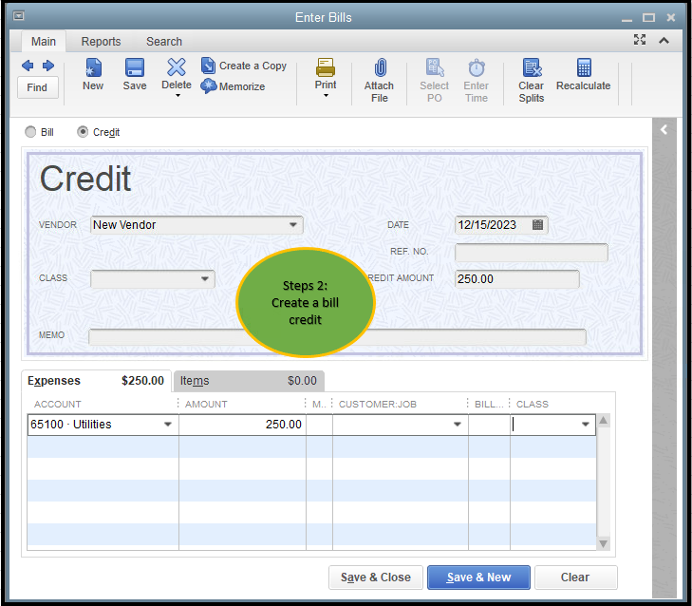The height and width of the screenshot is (606, 692).
Task: Switch to the Reports tab
Action: pyautogui.click(x=101, y=41)
